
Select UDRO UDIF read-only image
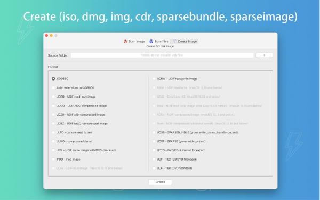(74, 97)
